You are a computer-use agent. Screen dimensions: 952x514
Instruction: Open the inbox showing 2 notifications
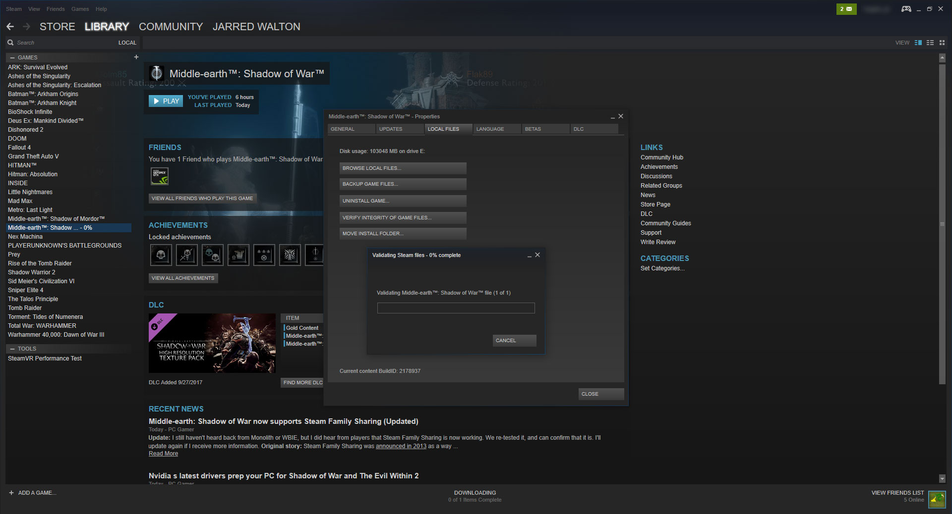point(846,9)
